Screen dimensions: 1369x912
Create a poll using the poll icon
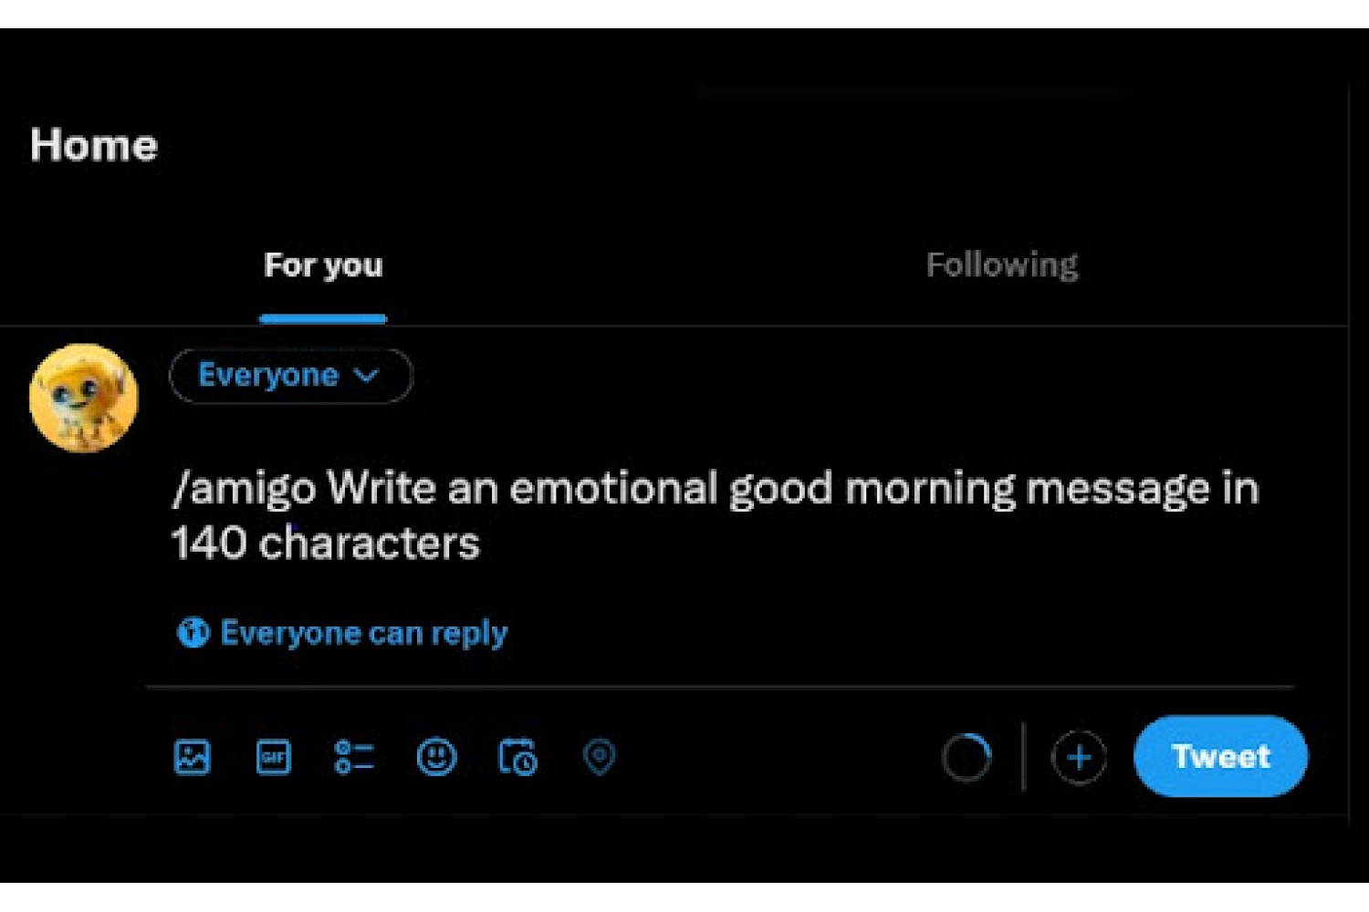pos(354,757)
